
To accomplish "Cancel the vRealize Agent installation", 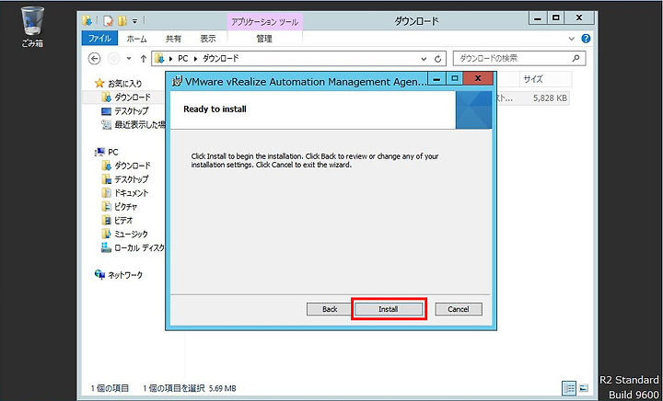I will (459, 309).
